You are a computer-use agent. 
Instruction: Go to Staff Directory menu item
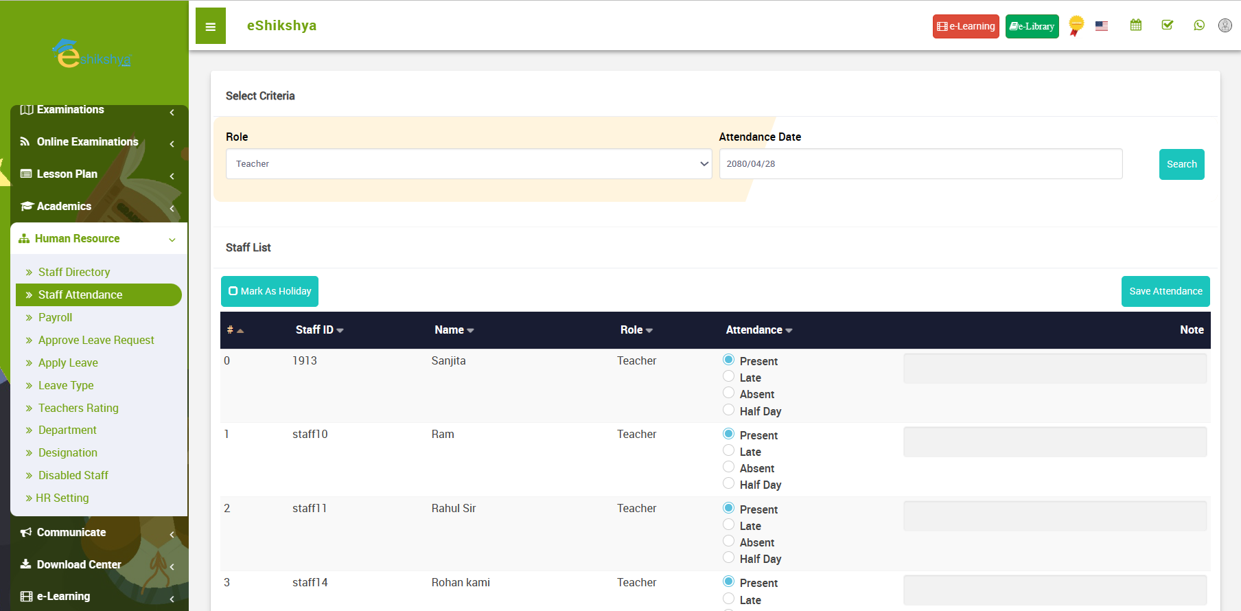point(74,273)
